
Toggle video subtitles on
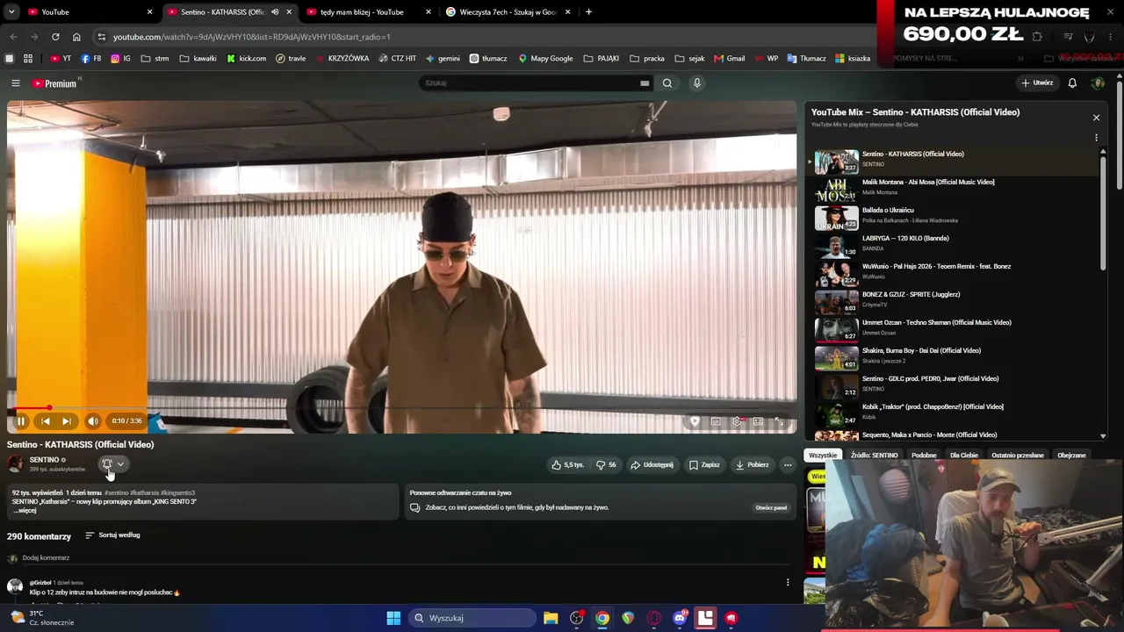click(716, 421)
